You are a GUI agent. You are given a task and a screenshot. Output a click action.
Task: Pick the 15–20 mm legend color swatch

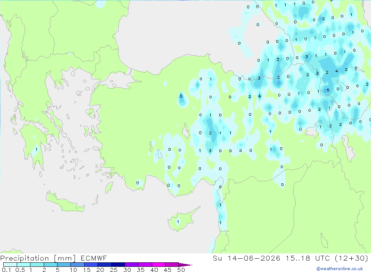(x=91, y=265)
